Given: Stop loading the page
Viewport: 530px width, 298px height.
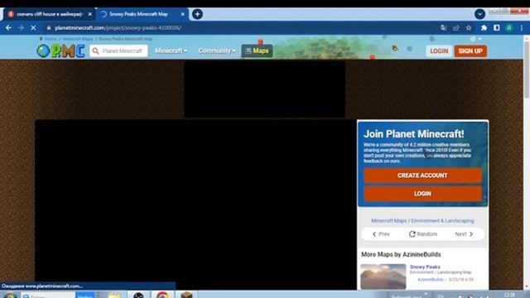Looking at the screenshot, I should coord(33,27).
